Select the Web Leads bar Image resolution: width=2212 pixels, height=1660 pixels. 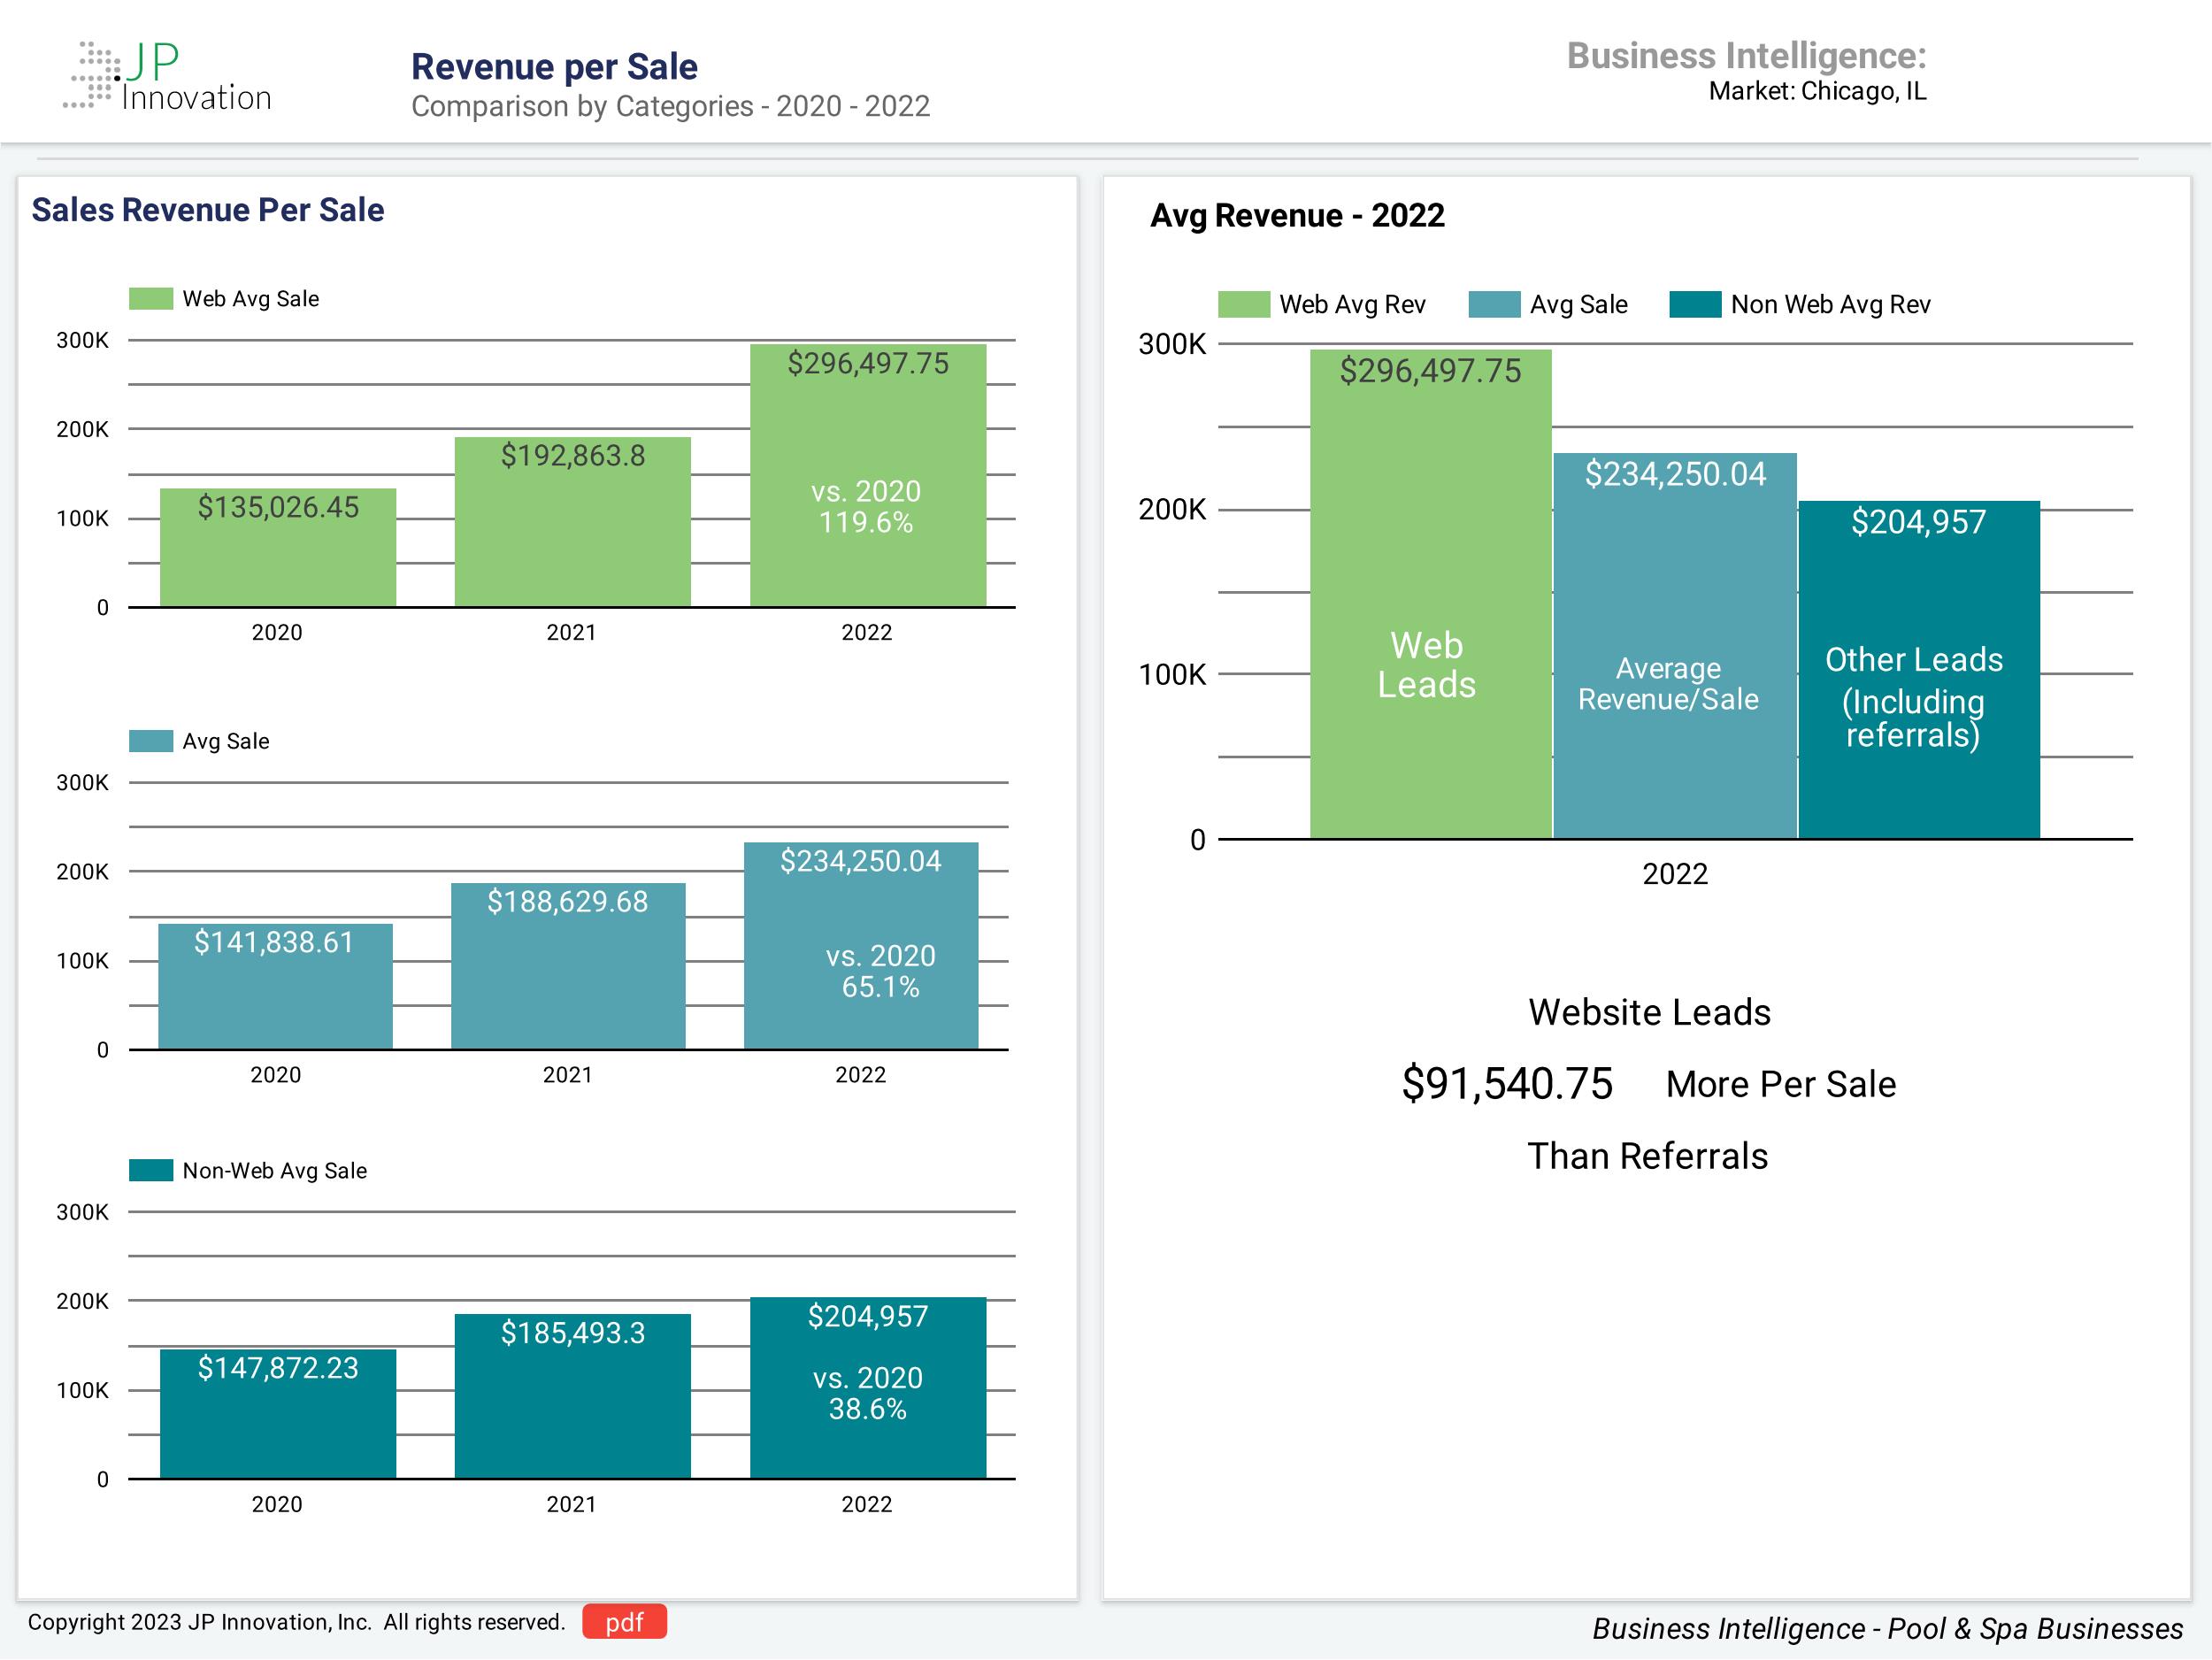point(1430,594)
